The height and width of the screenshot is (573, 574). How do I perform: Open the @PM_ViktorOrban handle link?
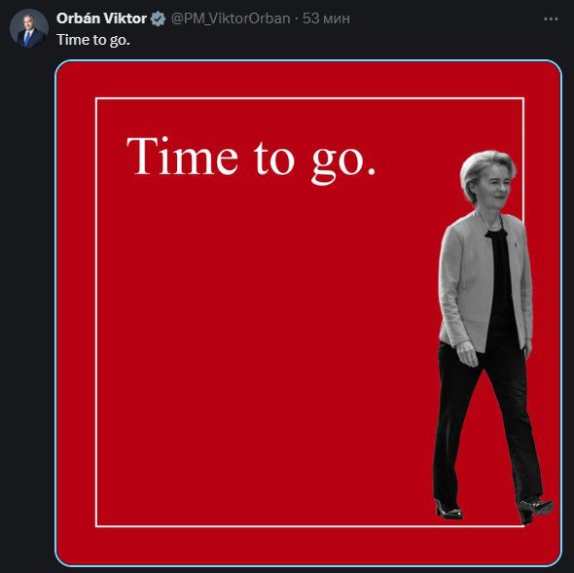tap(231, 18)
